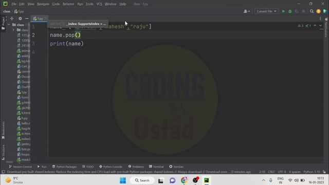The height and width of the screenshot is (185, 329).
Task: Click CRLF line separator in status bar
Action: [x=271, y=172]
